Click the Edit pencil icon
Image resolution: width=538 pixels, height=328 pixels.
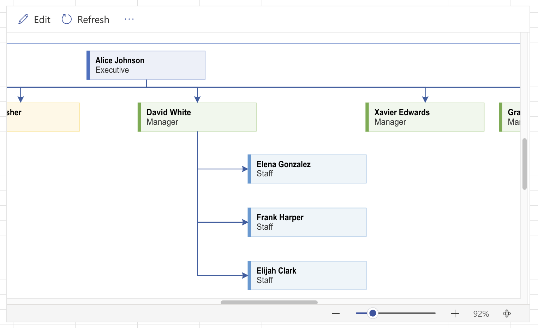coord(23,19)
